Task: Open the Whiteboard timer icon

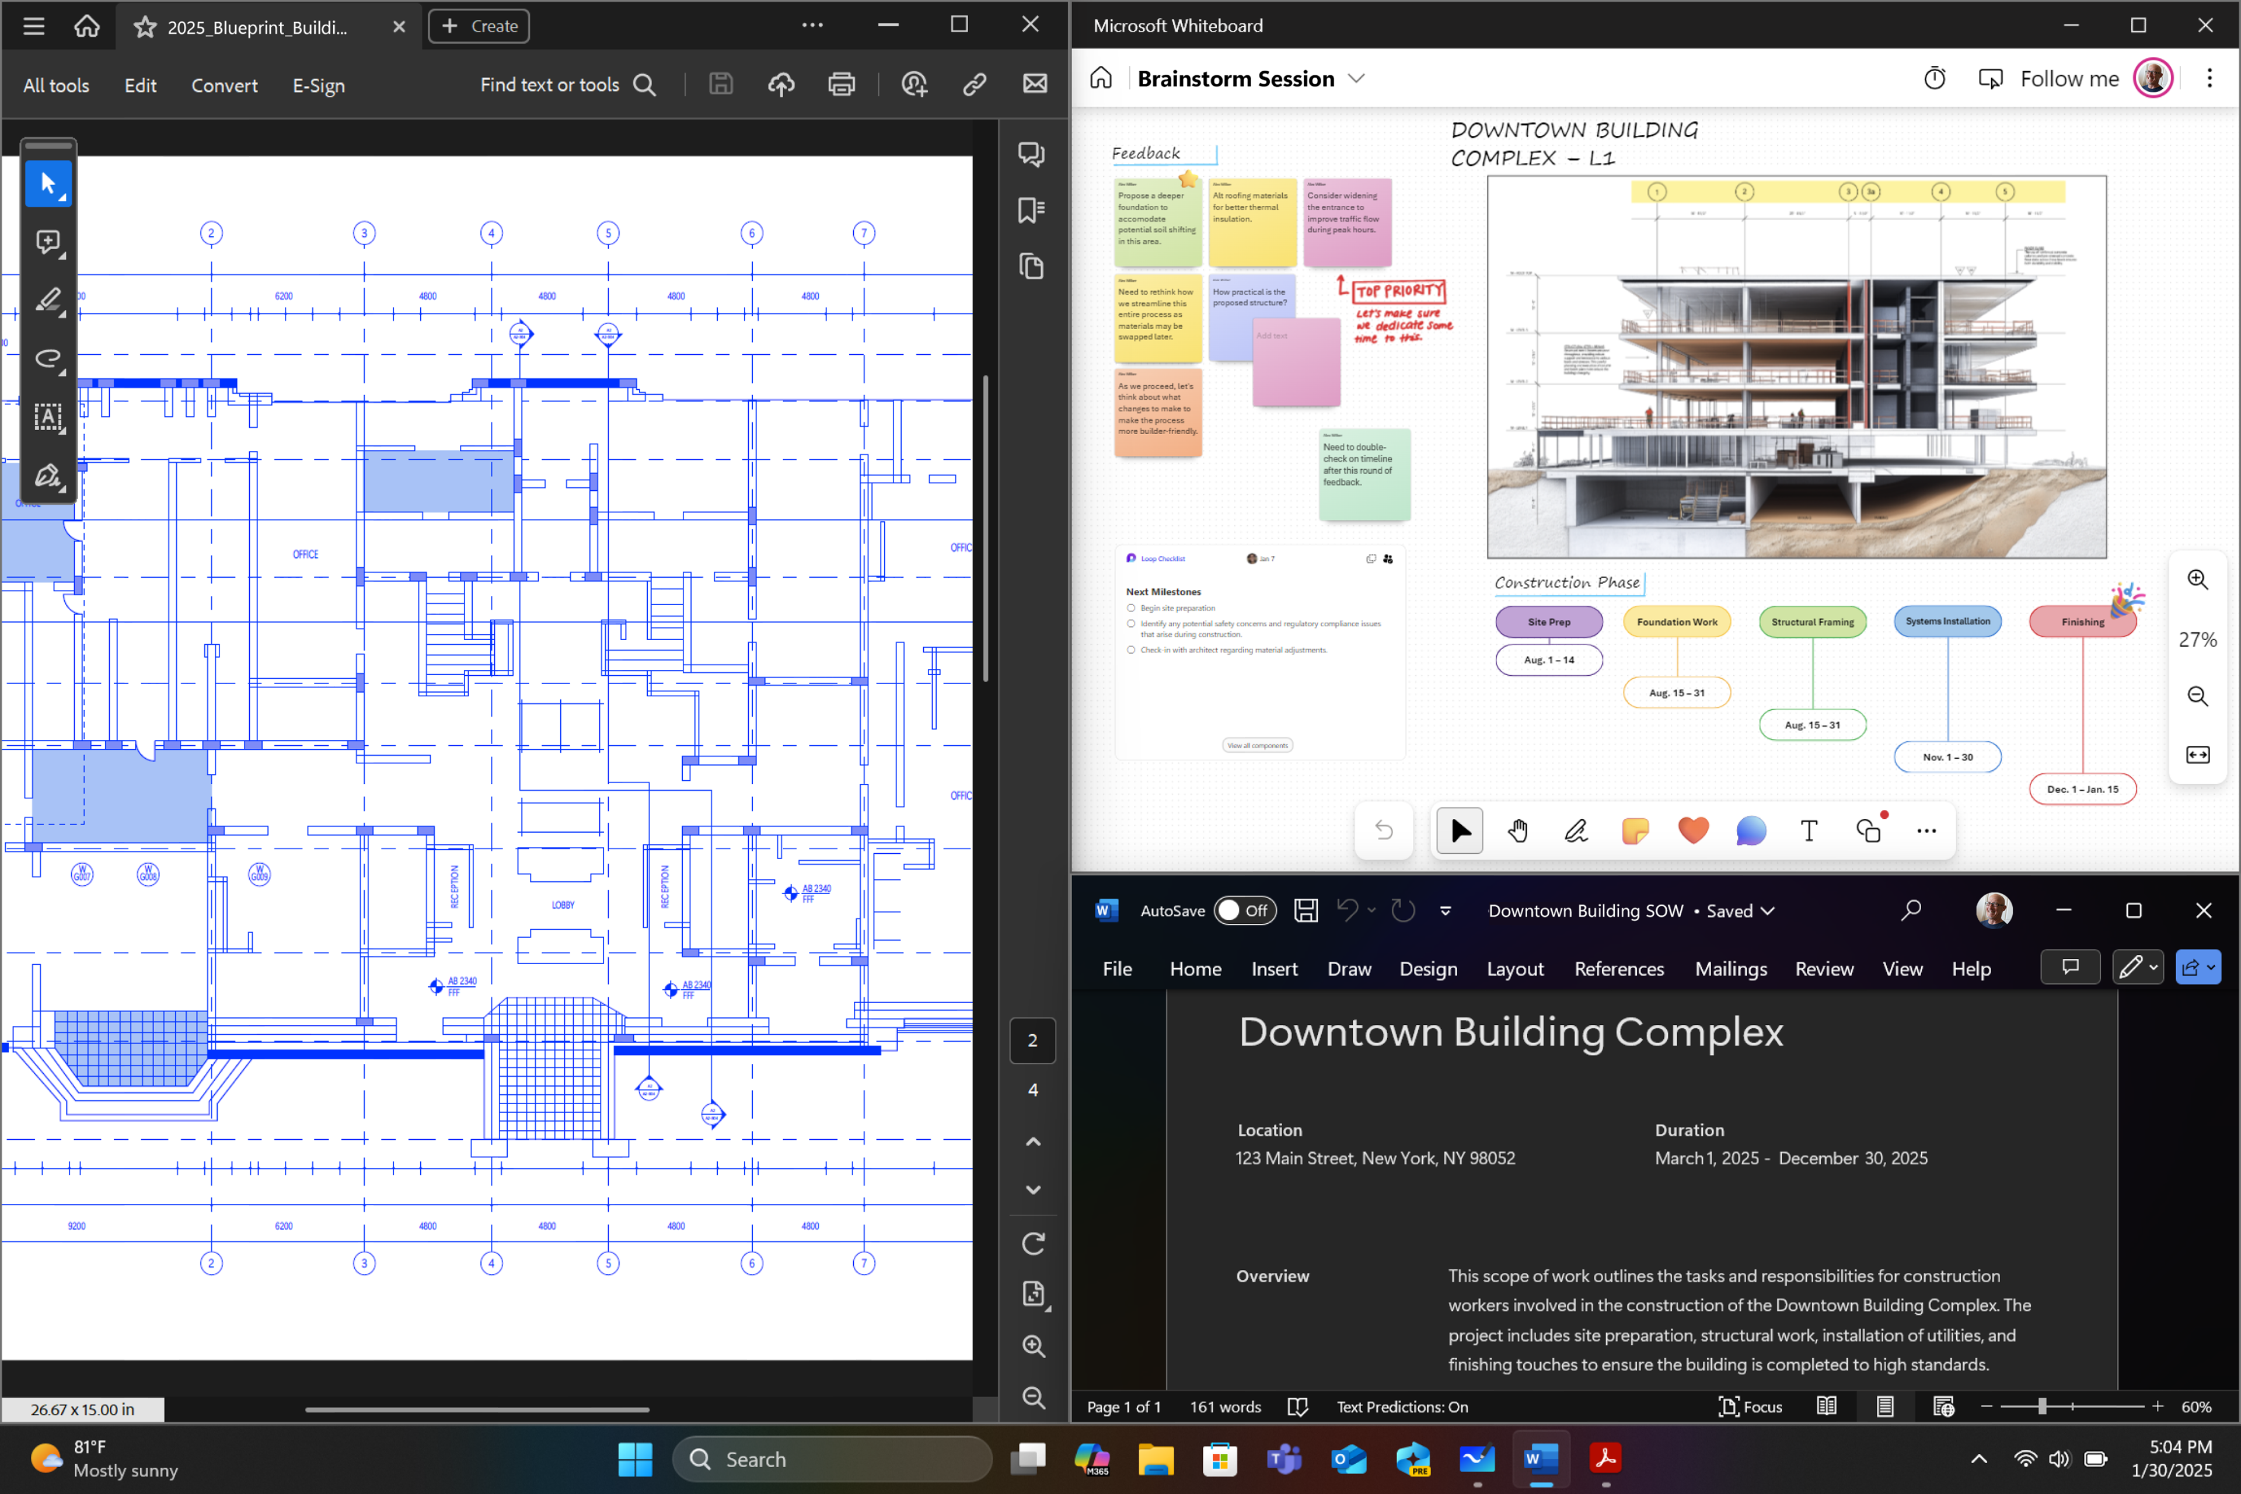Action: click(x=1934, y=79)
